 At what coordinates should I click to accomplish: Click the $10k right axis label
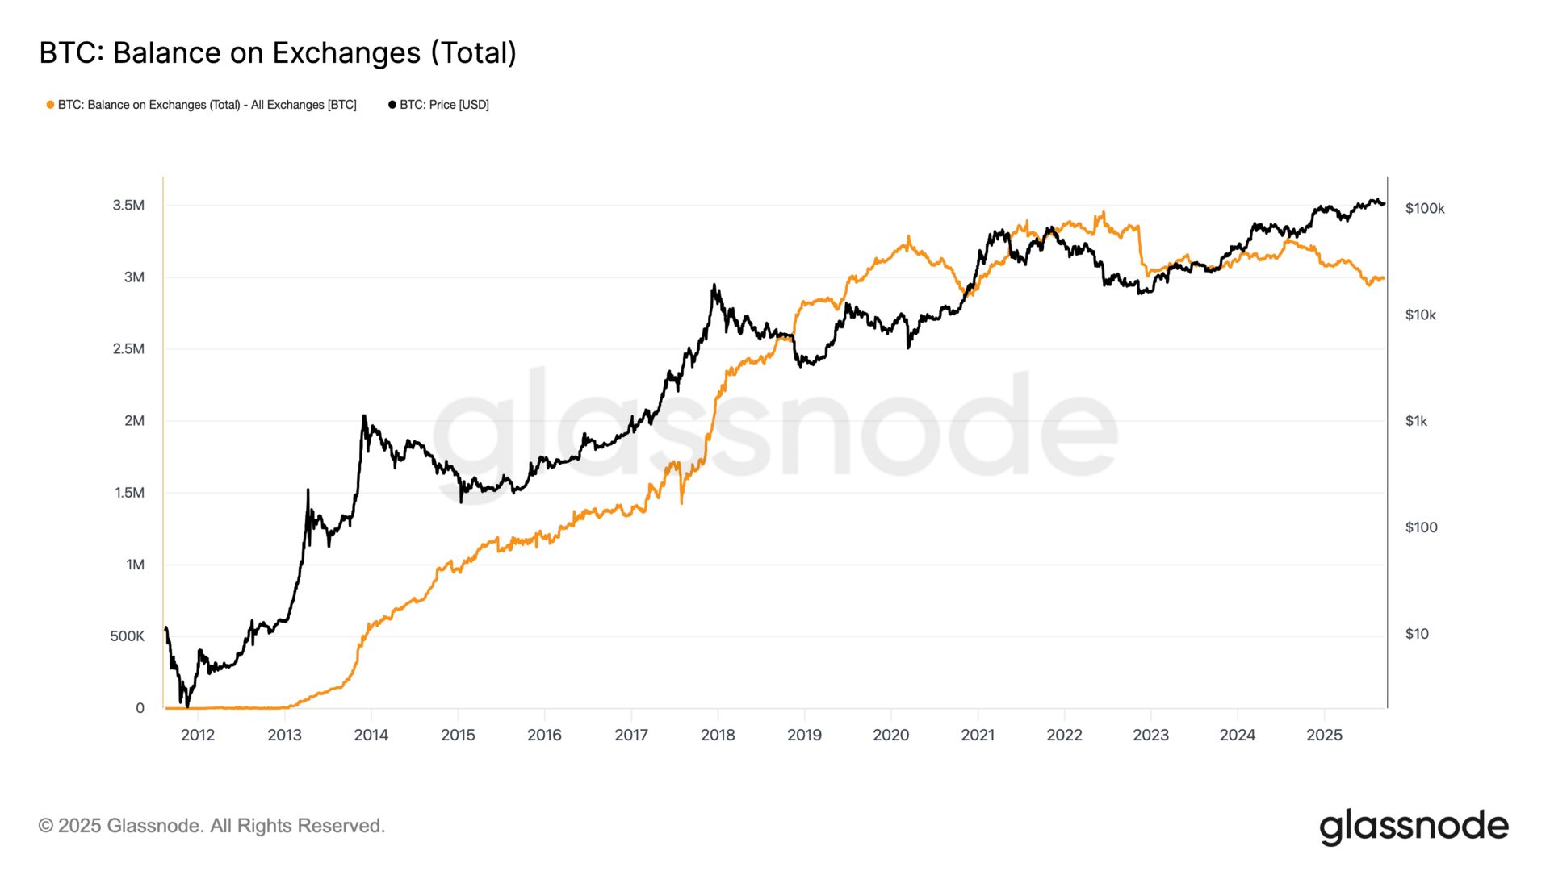pos(1421,315)
